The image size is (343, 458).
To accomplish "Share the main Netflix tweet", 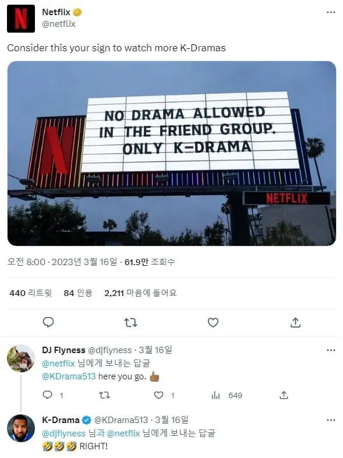I will point(295,322).
